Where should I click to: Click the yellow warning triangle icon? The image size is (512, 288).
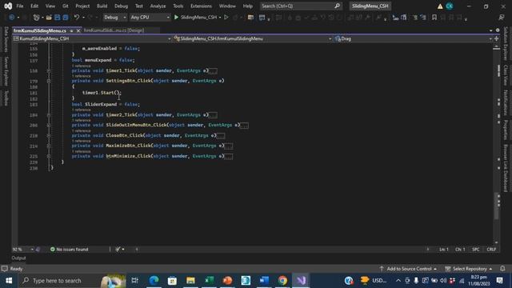[x=440, y=6]
